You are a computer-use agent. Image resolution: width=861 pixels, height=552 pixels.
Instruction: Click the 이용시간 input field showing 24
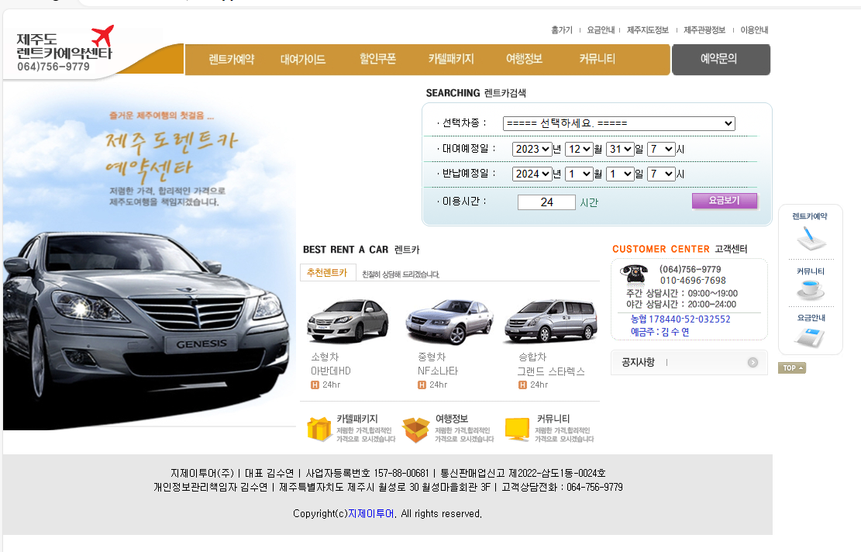click(546, 202)
